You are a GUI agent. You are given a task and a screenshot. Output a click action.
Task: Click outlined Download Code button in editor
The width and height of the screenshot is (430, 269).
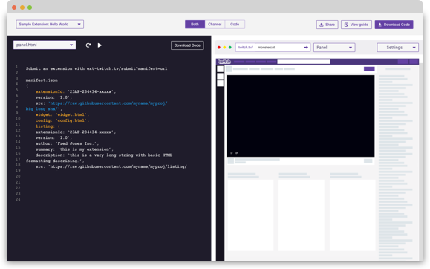point(187,45)
